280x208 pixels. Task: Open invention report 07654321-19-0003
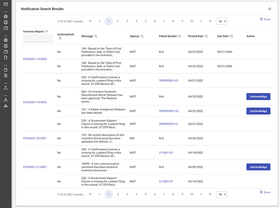[x=35, y=102]
